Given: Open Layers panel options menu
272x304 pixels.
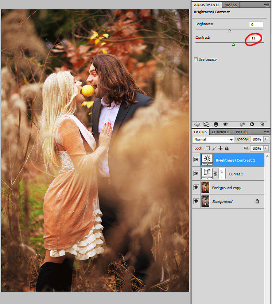Looking at the screenshot, I should pos(267,132).
